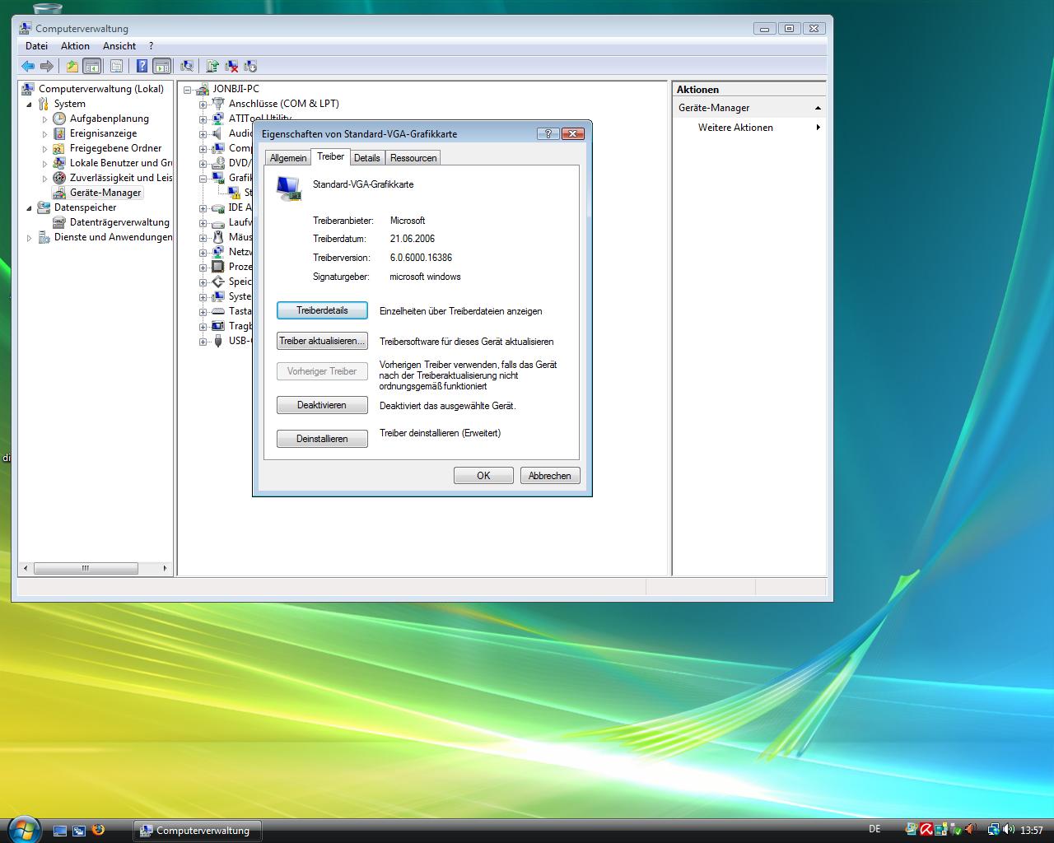Image resolution: width=1054 pixels, height=843 pixels.
Task: Switch to the Details tab
Action: point(367,158)
